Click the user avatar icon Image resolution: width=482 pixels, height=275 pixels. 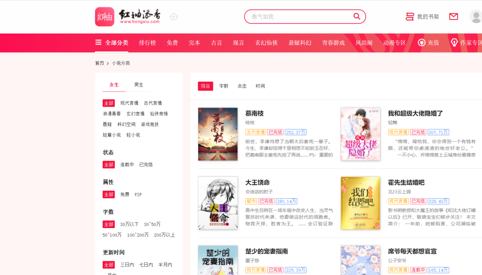(476, 17)
